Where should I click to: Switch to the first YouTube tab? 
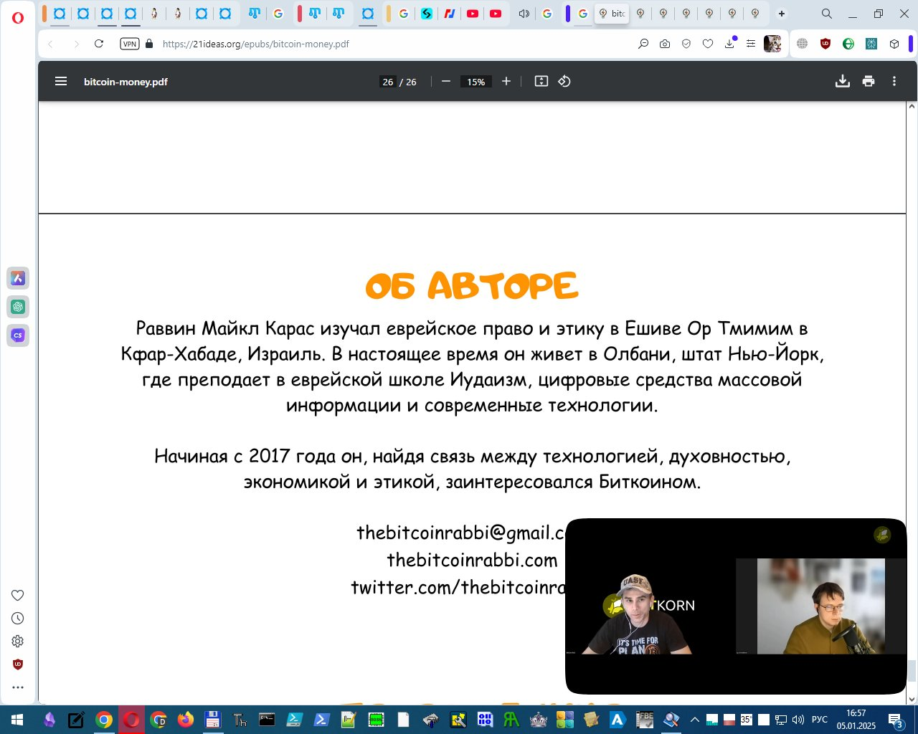tap(473, 14)
